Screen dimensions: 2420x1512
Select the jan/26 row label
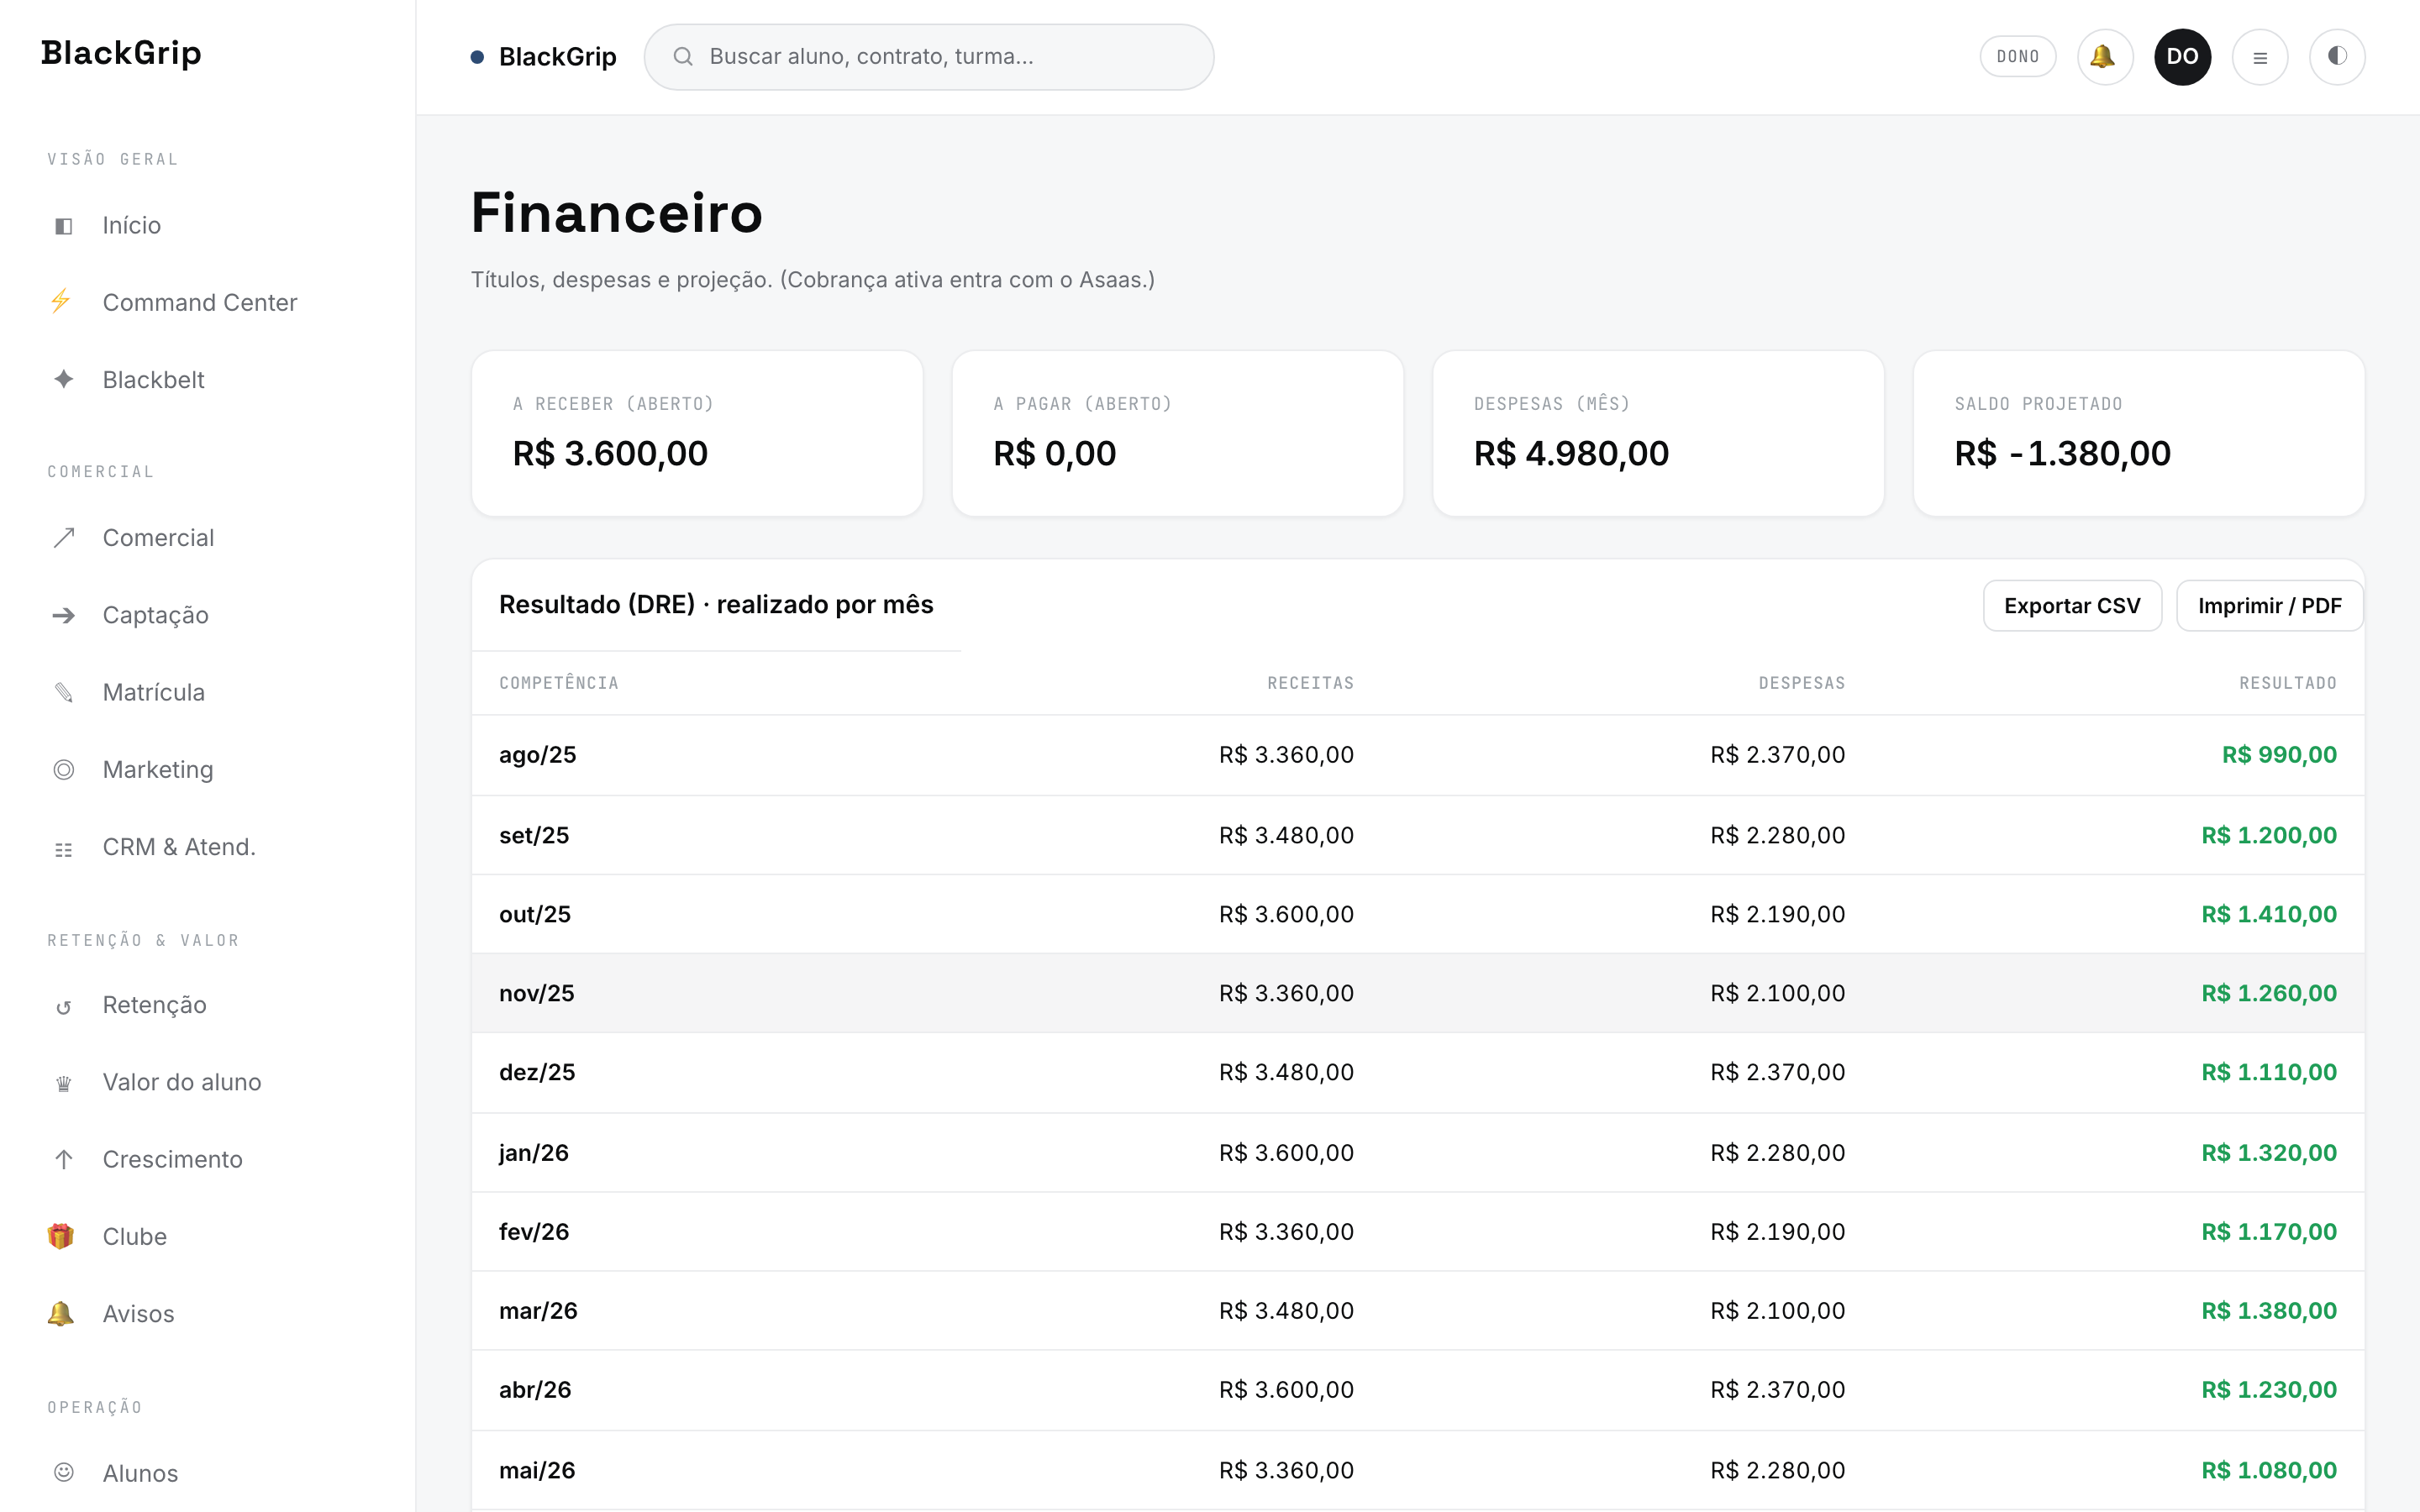coord(534,1153)
